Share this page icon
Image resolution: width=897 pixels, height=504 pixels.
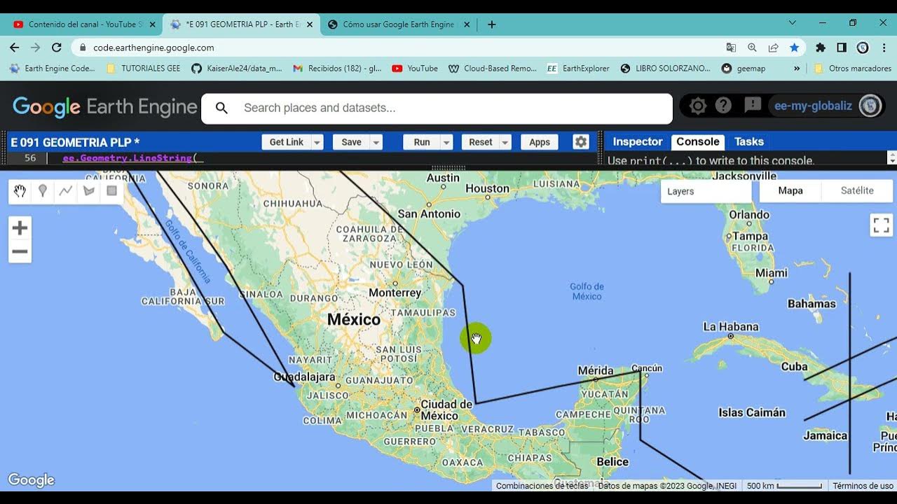click(773, 48)
